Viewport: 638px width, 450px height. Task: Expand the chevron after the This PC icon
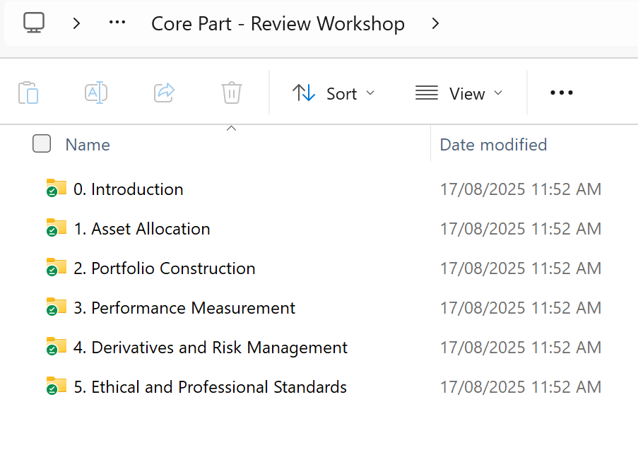(76, 23)
